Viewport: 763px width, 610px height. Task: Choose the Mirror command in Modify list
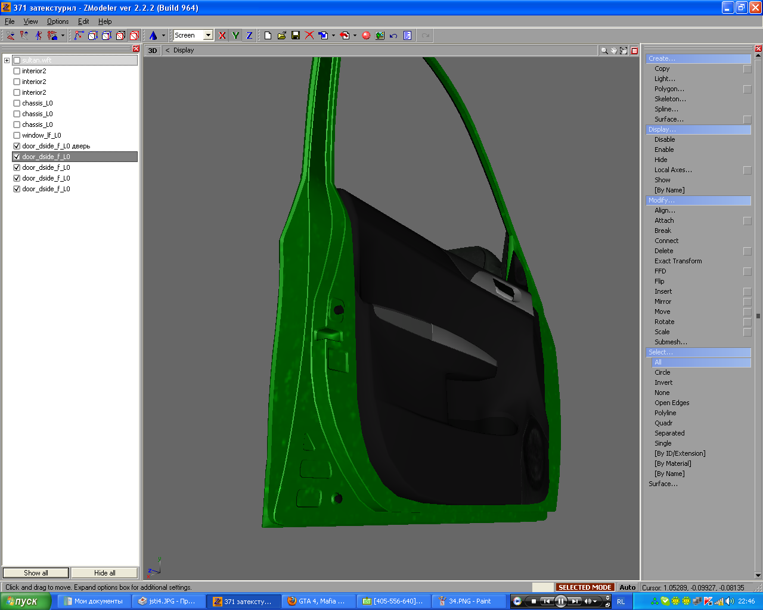[663, 301]
